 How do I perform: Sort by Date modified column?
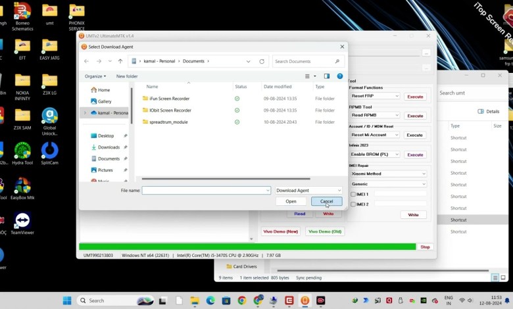click(278, 87)
